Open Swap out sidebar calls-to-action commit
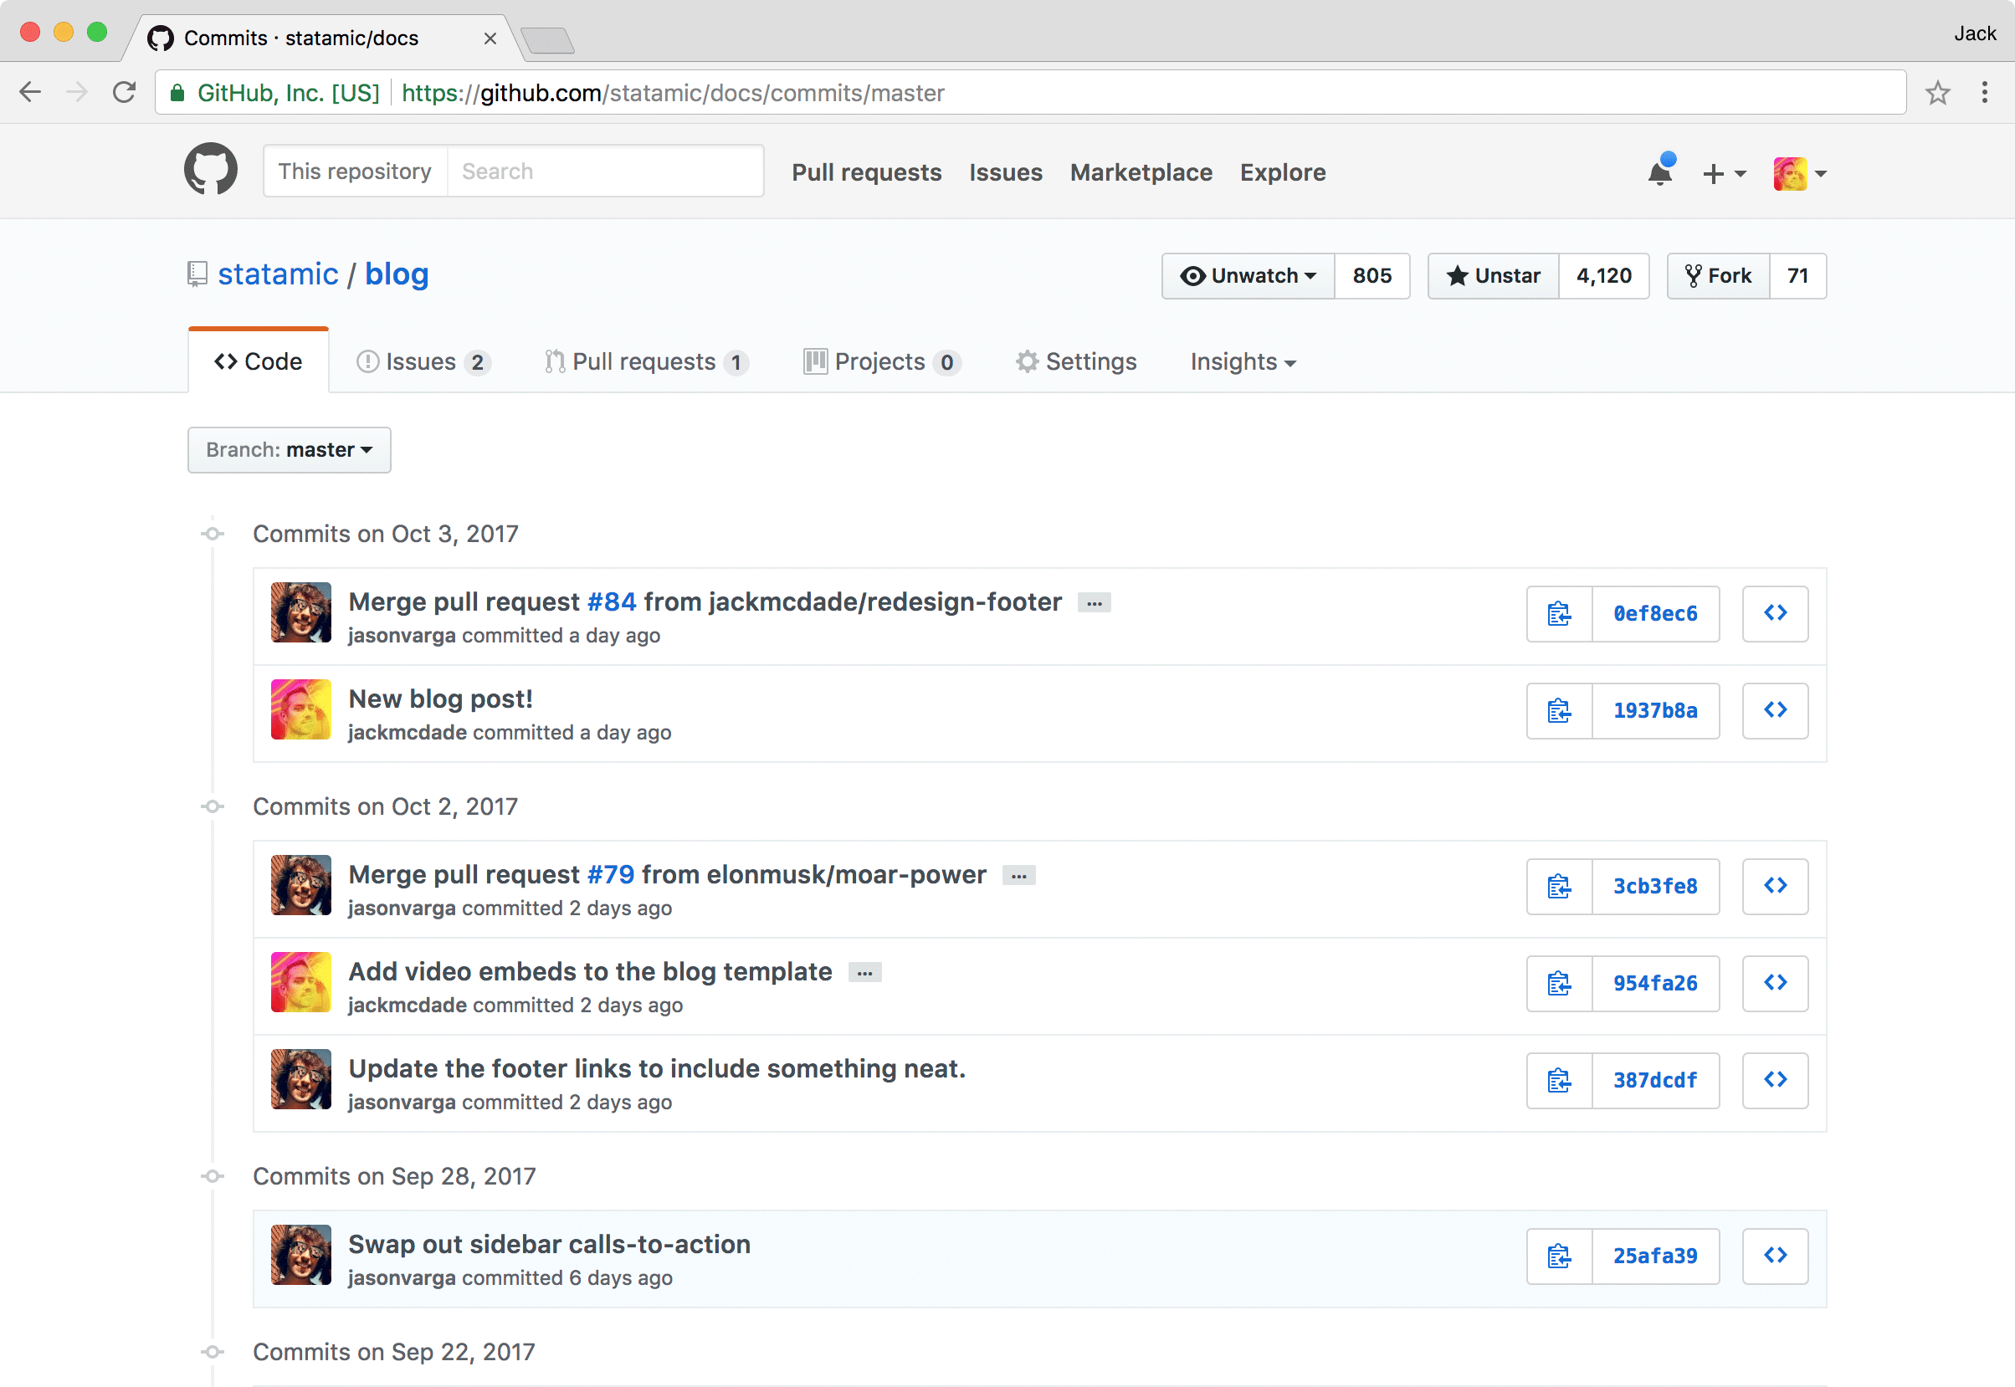The height and width of the screenshot is (1387, 2015). coord(550,1245)
